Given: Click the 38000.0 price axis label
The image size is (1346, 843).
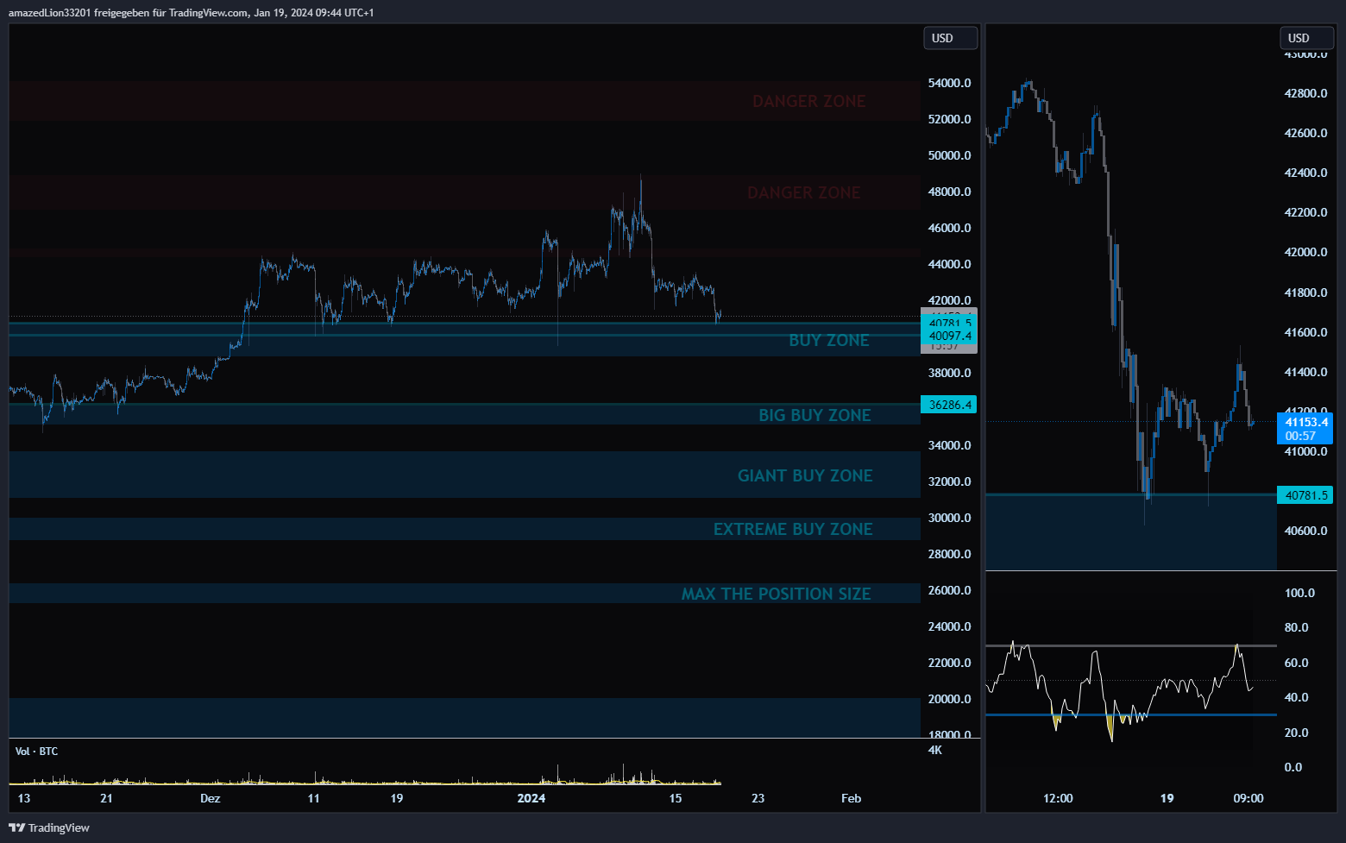Looking at the screenshot, I should point(949,373).
